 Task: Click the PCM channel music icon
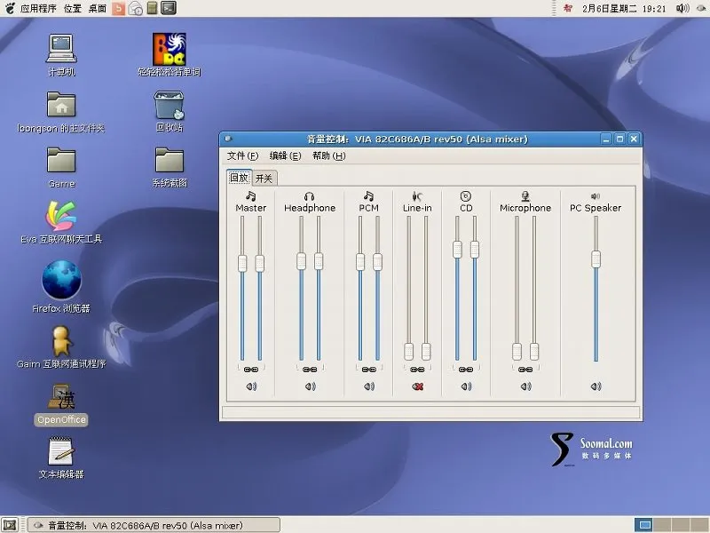pos(368,195)
